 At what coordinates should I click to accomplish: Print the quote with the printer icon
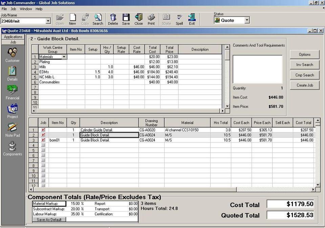pyautogui.click(x=151, y=19)
